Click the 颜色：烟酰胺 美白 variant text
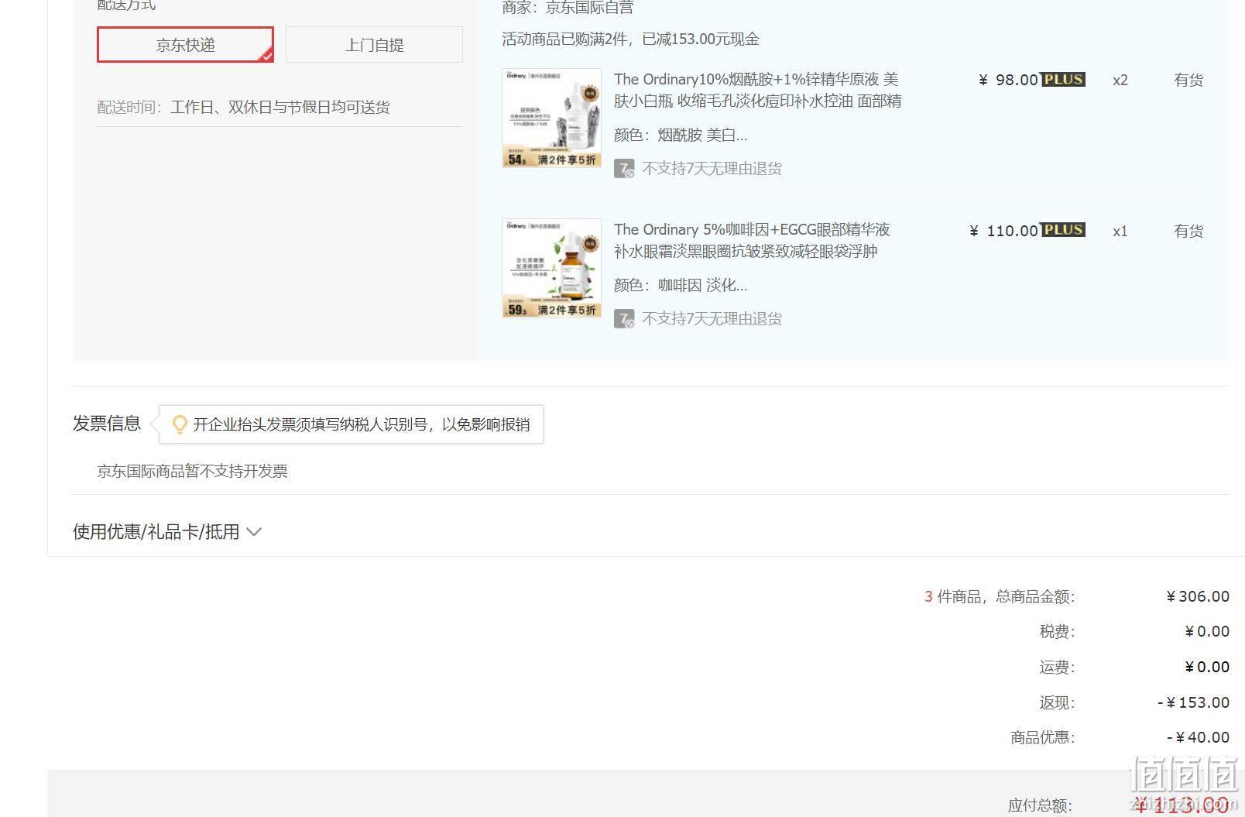1245x817 pixels. point(681,136)
